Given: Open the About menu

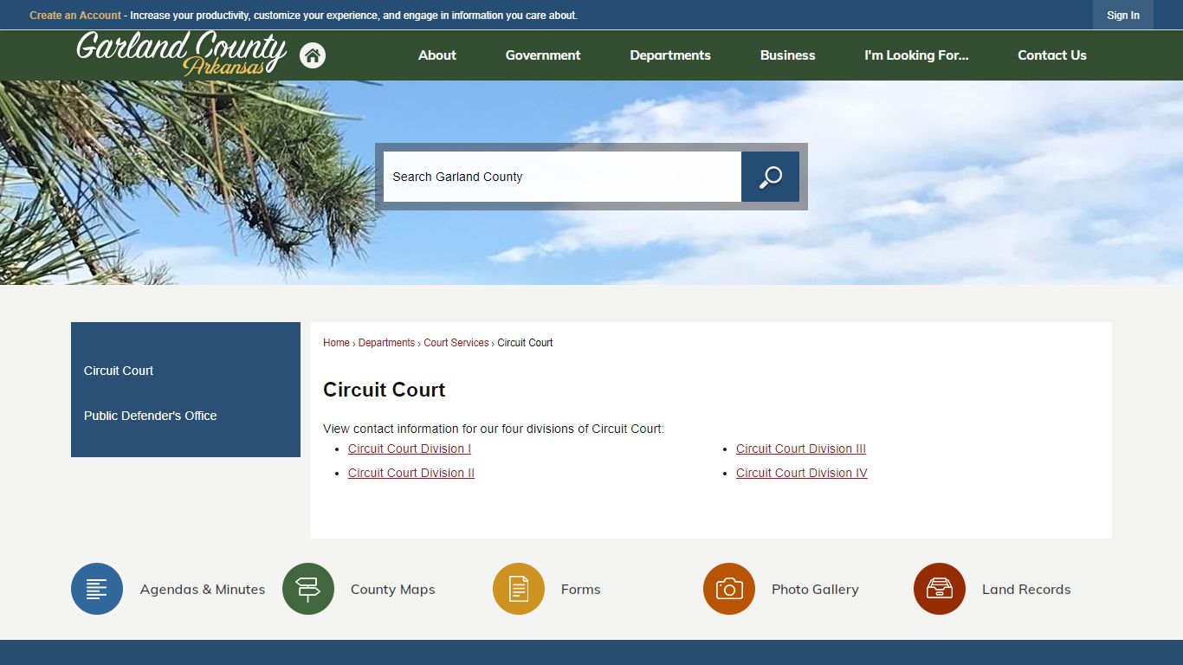Looking at the screenshot, I should (x=437, y=55).
